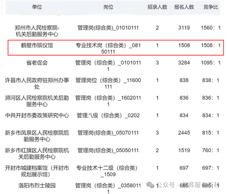Select 郑州市人民检察院 unit name cell
This screenshot has height=194, width=227.
[x=37, y=31]
